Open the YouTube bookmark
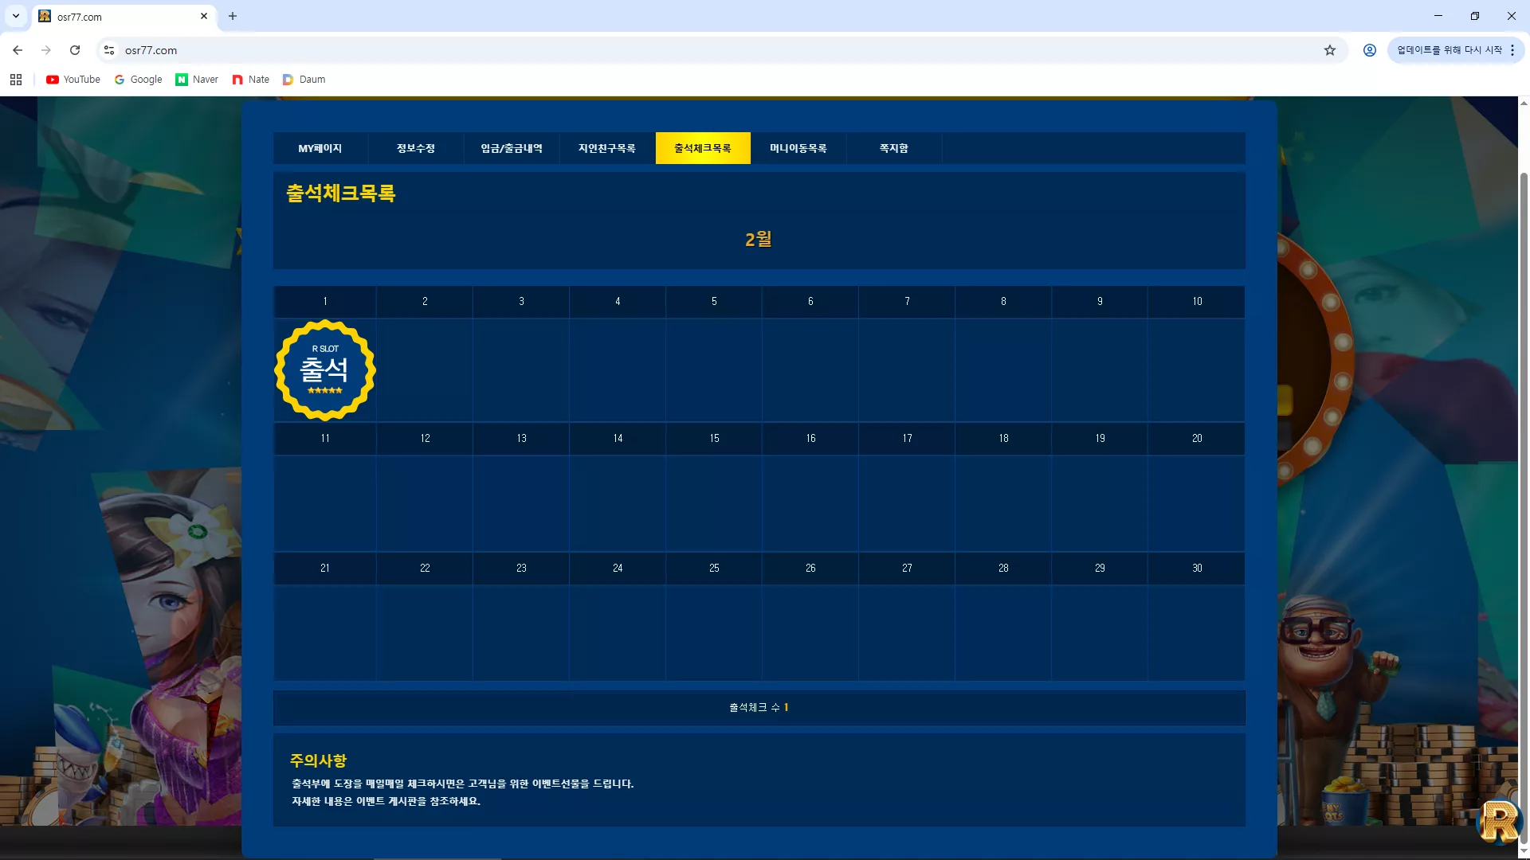The image size is (1530, 860). coord(73,80)
